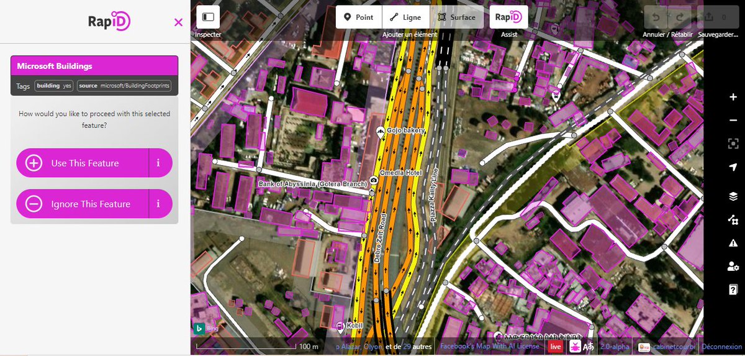Viewport: 745px width, 356px height.
Task: Open the preferences user-gear icon
Action: (x=733, y=267)
